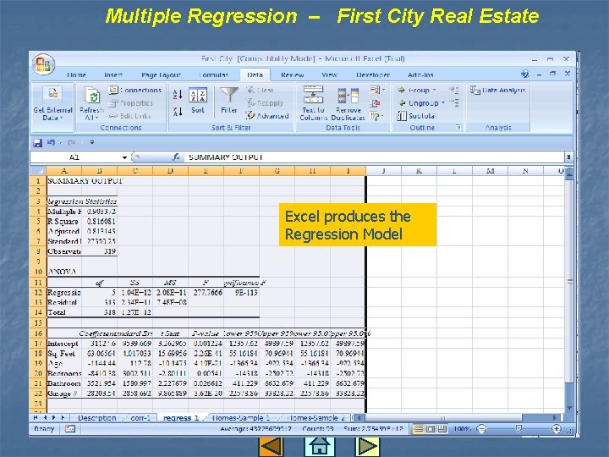Click the Redo icon
Viewport: 609px width, 457px height.
click(71, 143)
